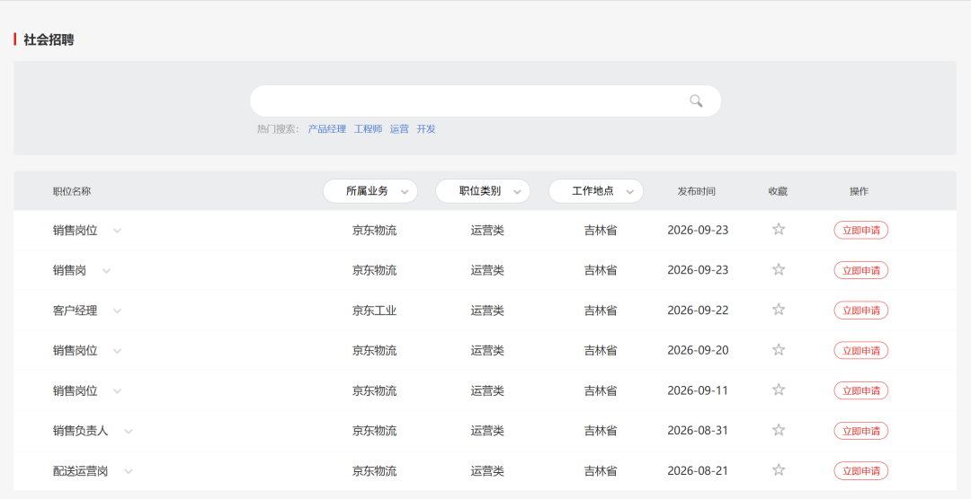971x499 pixels.
Task: Click the 操作 column header
Action: [859, 191]
